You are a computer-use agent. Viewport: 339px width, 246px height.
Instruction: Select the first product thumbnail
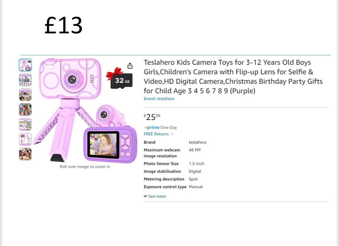point(25,65)
